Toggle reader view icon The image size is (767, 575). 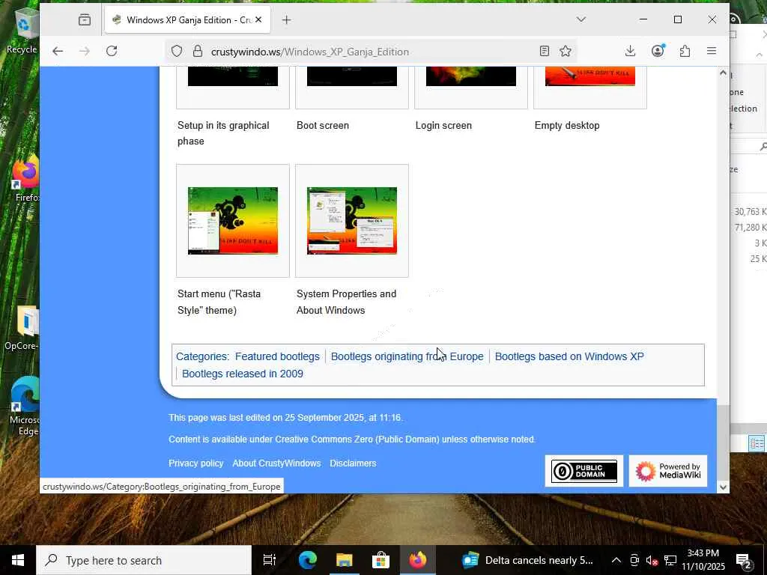[x=545, y=52]
